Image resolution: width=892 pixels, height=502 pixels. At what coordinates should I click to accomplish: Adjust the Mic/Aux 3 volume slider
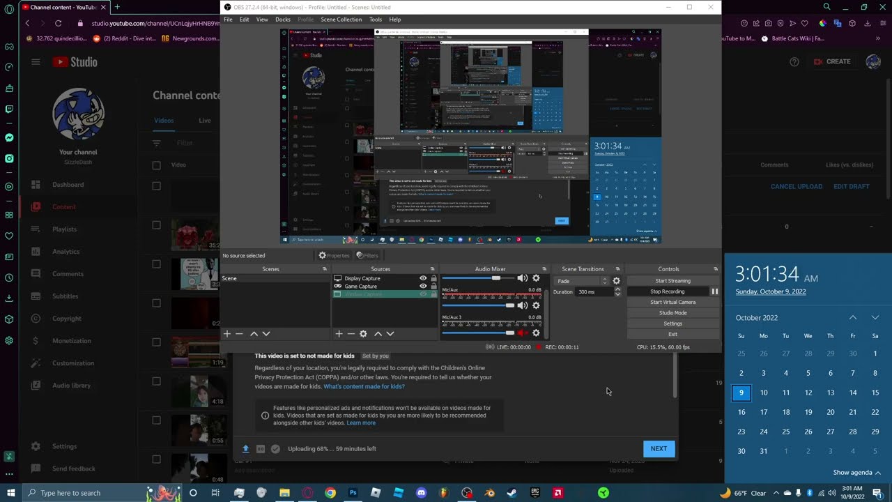pos(478,333)
